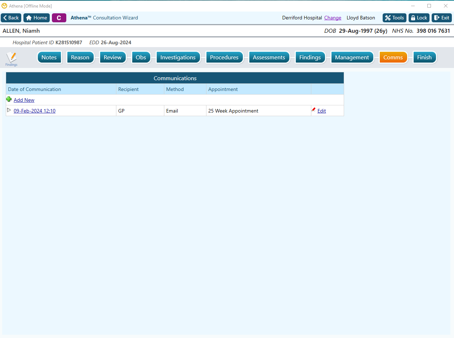
Task: Click the user name Lloyd Batson
Action: [x=361, y=18]
